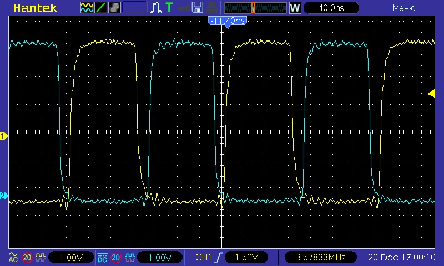Click the CH1 20 bandwidth limit icon
Viewport: 444px width, 266px height.
pyautogui.click(x=27, y=258)
